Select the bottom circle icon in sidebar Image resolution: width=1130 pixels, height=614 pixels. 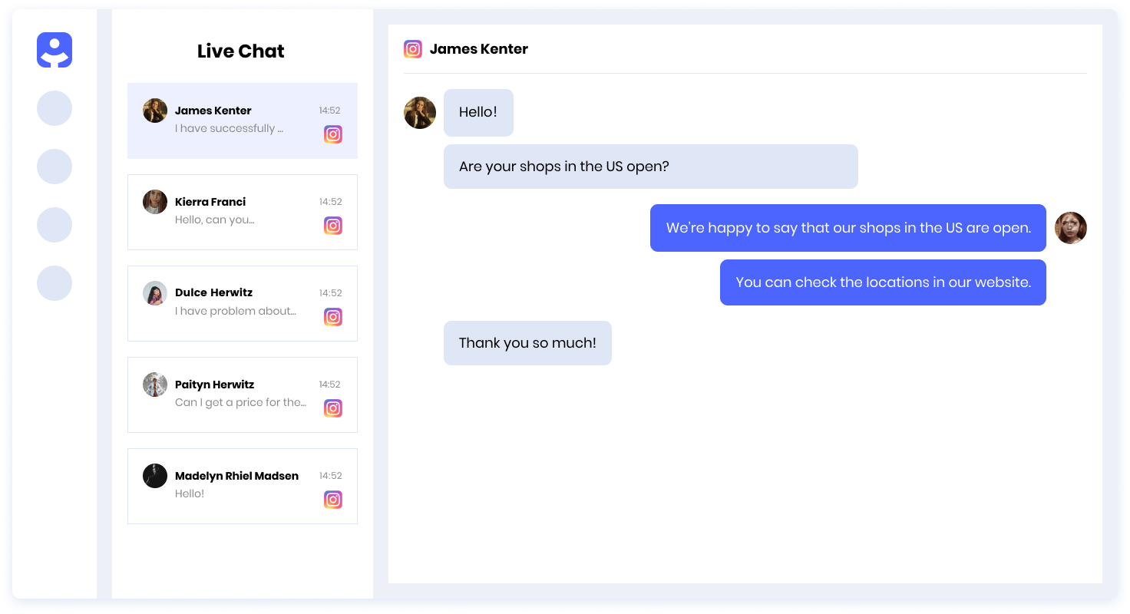coord(54,283)
